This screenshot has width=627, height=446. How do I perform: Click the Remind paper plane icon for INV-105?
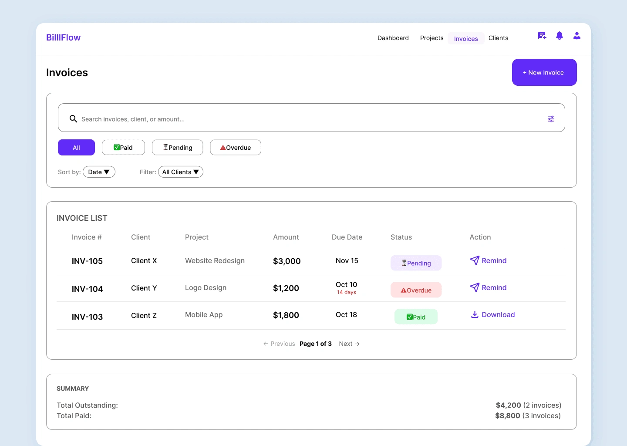click(475, 260)
